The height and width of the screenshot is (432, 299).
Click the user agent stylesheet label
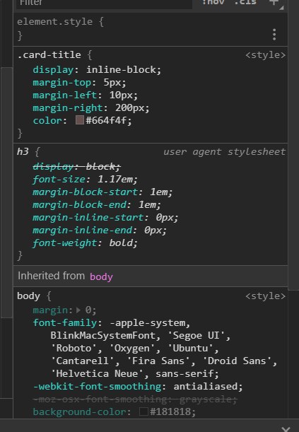pos(224,151)
